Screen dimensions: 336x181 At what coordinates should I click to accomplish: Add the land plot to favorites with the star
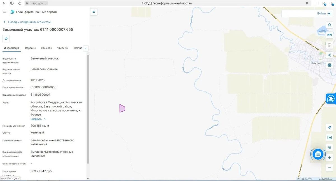coord(6,38)
